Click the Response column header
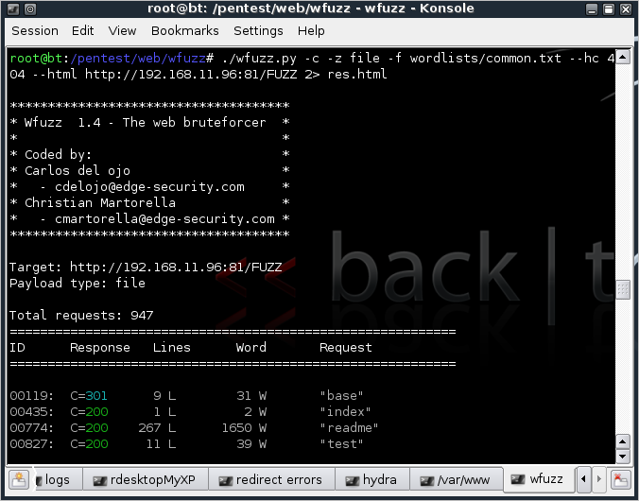This screenshot has width=639, height=501. [100, 347]
